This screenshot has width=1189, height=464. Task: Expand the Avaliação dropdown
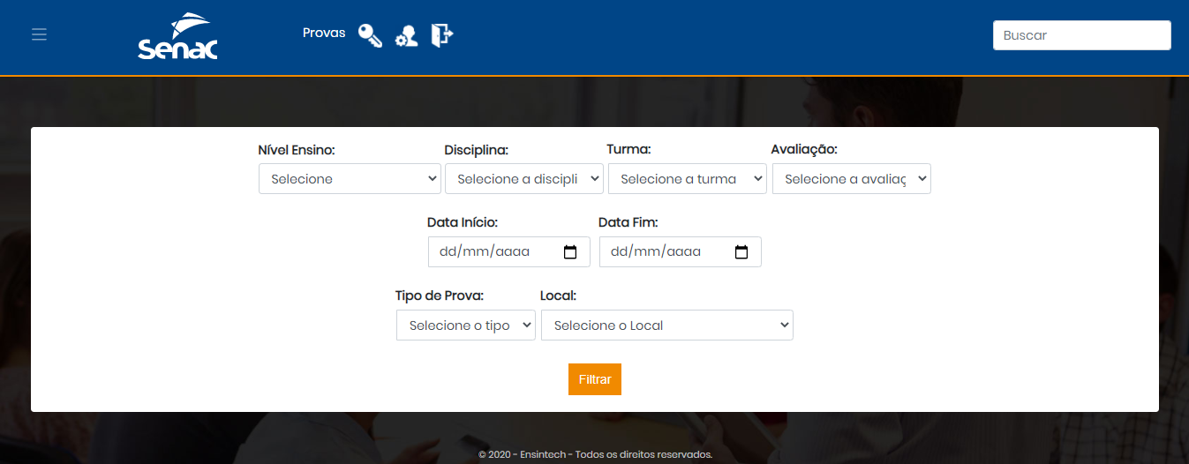click(852, 178)
